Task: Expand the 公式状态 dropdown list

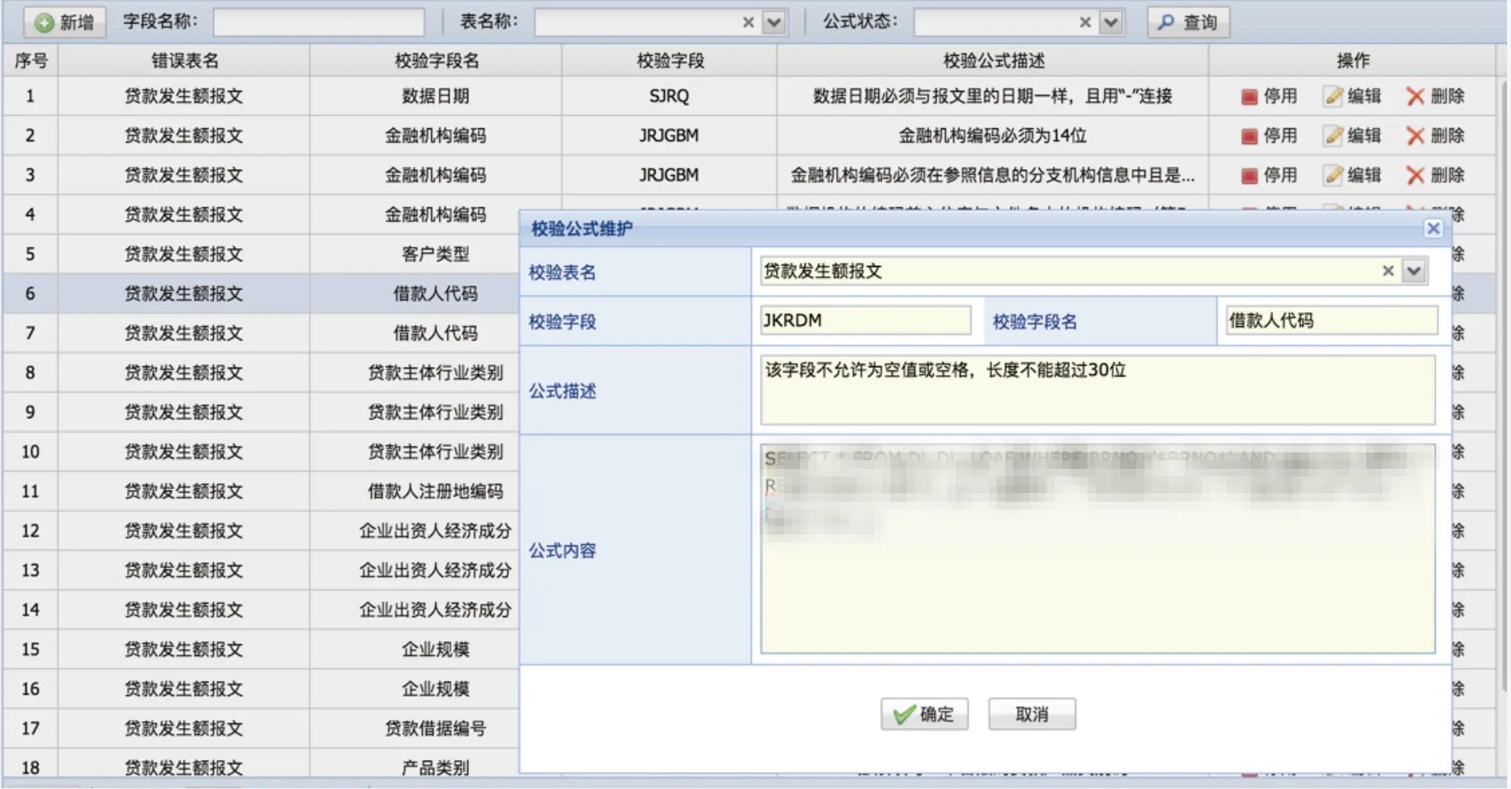Action: [x=1111, y=22]
